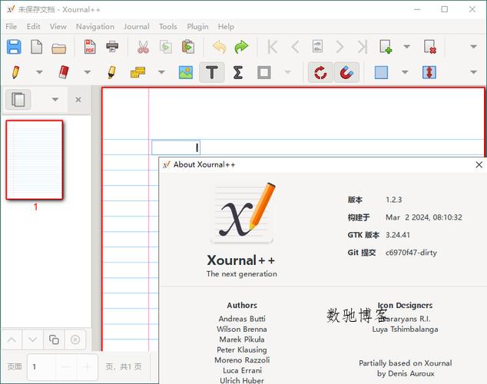Open the Edit menu
Viewport: 487px width, 384px height.
click(33, 27)
